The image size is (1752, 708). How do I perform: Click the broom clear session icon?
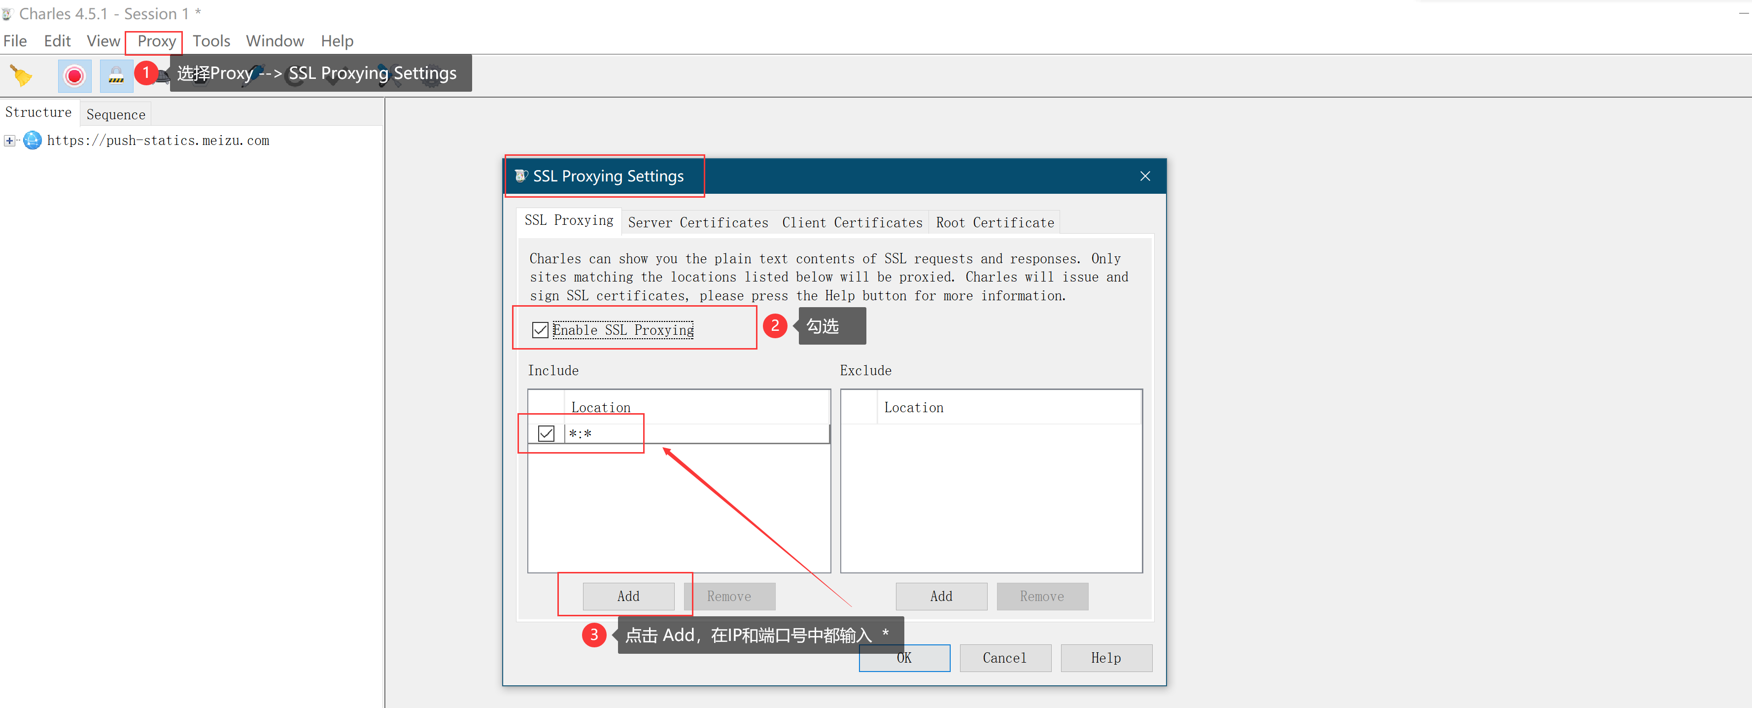point(21,75)
